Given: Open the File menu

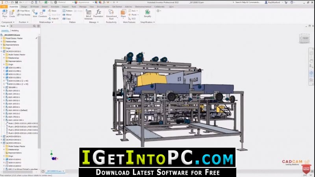Looking at the screenshot, I should coord(4,7).
